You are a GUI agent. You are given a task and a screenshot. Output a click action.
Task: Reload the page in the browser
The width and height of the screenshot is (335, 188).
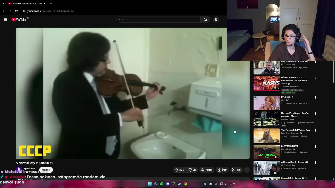[16, 11]
